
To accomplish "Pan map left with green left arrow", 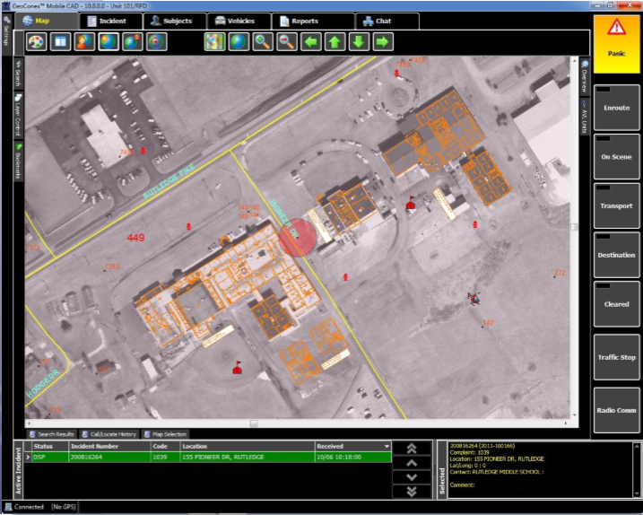I will (x=310, y=41).
